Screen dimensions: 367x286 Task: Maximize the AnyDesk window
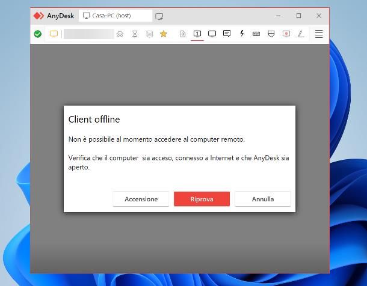(x=298, y=16)
